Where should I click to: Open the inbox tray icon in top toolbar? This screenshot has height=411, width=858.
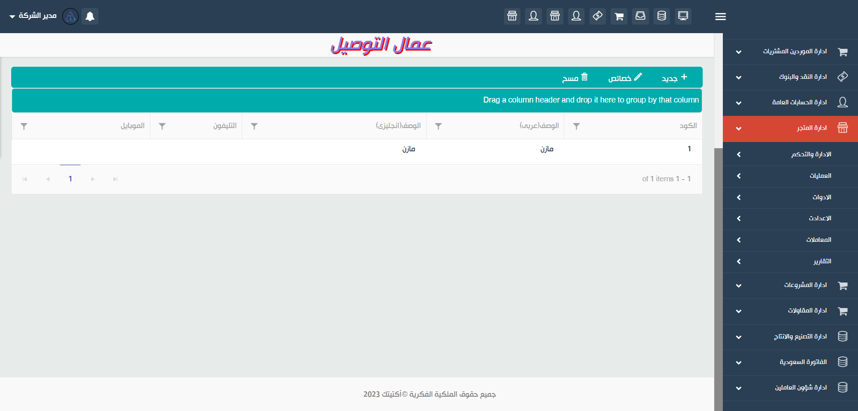(x=640, y=16)
